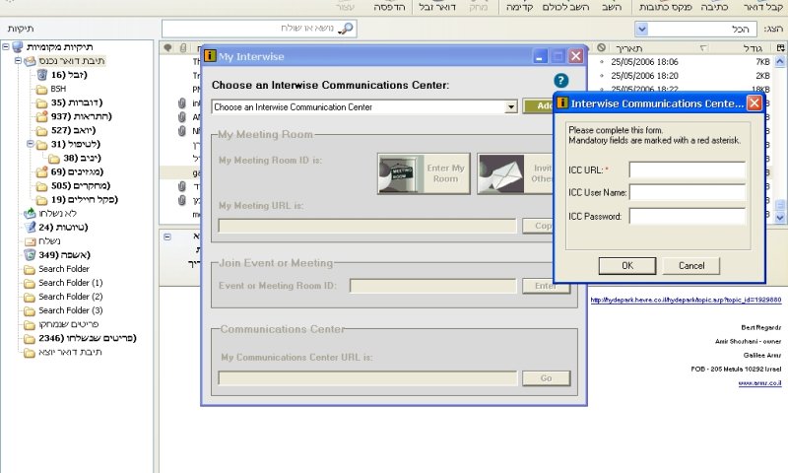Click the print toolbar item (הדפסה)
This screenshot has width=788, height=473.
389,7
